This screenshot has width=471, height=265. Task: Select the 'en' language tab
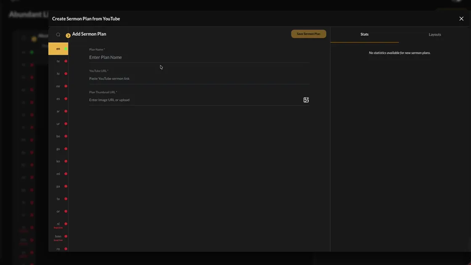58,49
